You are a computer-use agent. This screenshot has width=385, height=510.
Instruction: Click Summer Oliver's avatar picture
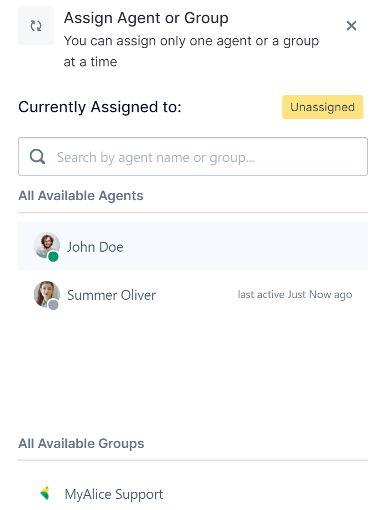point(46,294)
